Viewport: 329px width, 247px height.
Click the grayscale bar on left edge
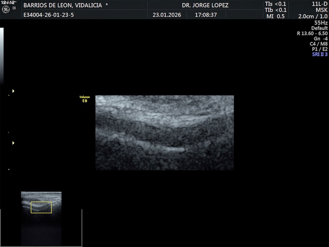(1, 56)
